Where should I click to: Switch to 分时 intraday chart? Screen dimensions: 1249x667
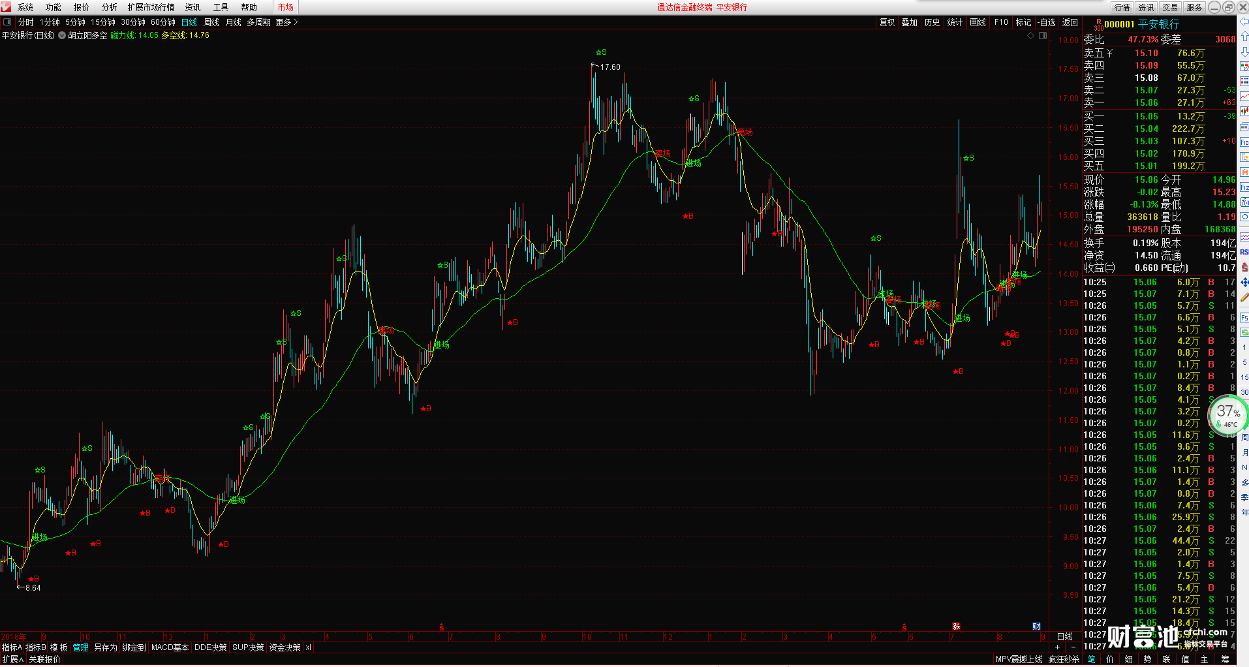[26, 22]
